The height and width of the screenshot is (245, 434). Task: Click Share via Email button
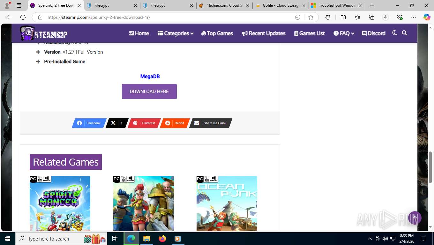[x=210, y=123]
